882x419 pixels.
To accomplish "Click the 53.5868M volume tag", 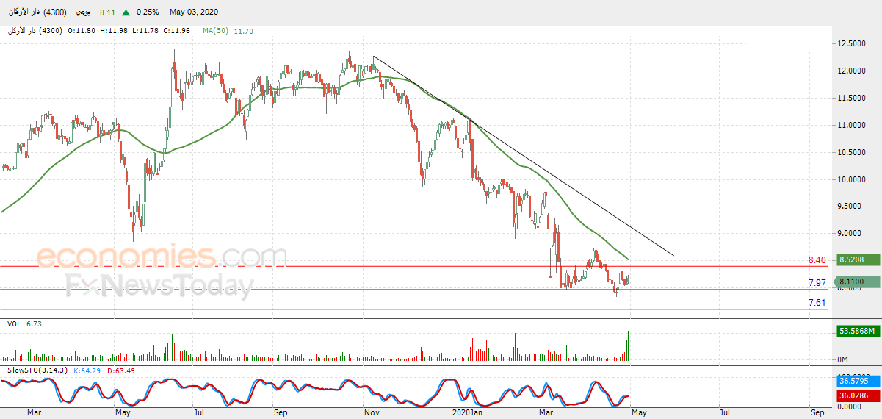I will click(858, 332).
